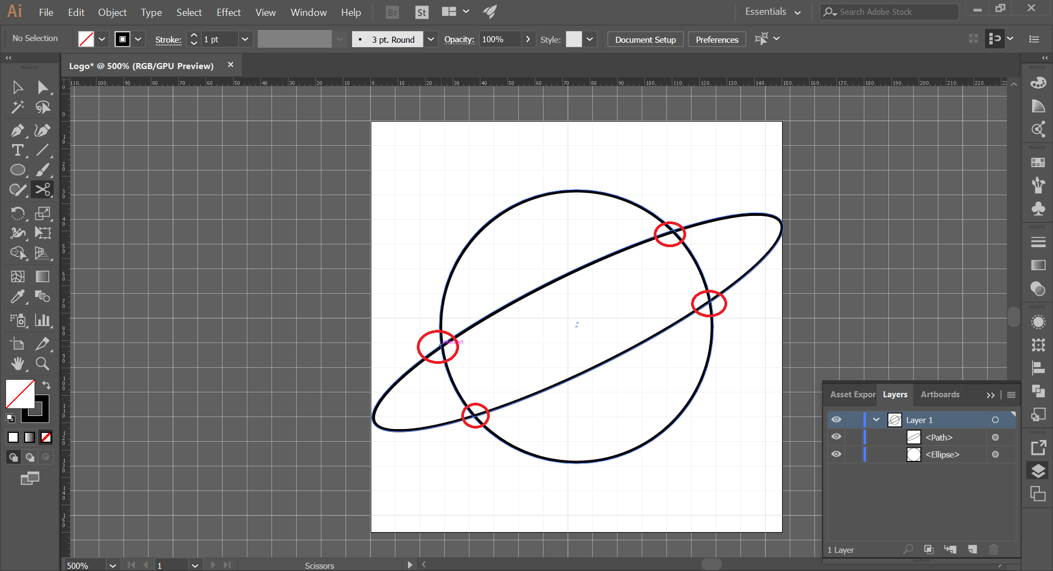Select the Pen tool

point(18,130)
